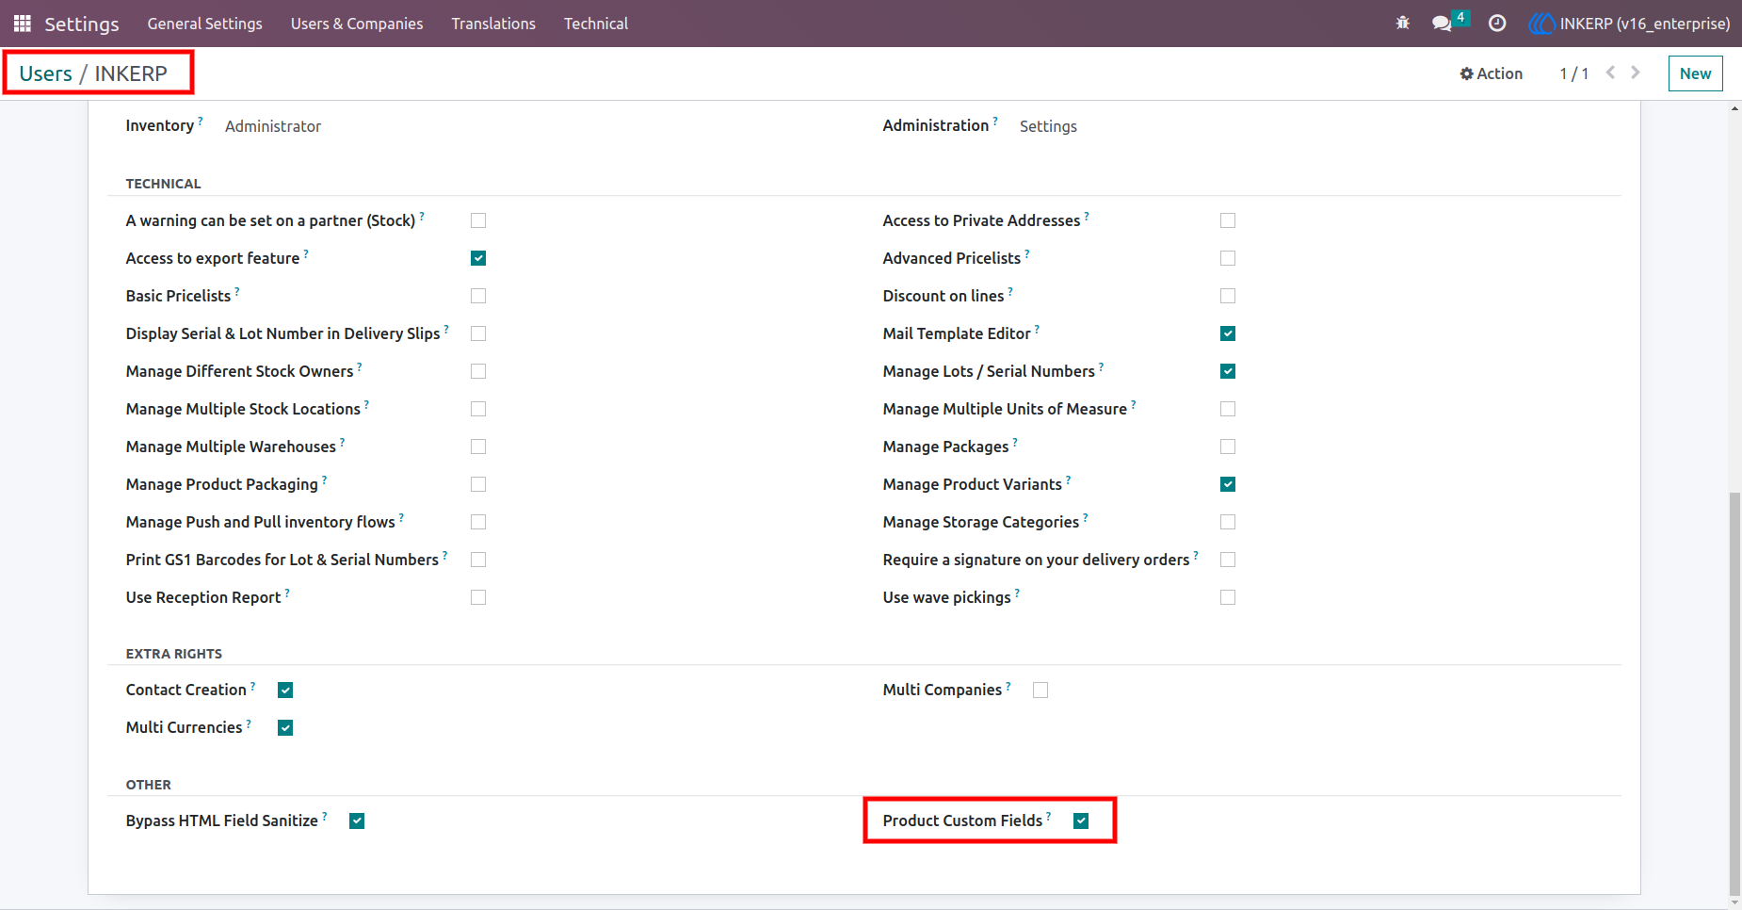Open General Settings menu
Image resolution: width=1742 pixels, height=910 pixels.
204,24
